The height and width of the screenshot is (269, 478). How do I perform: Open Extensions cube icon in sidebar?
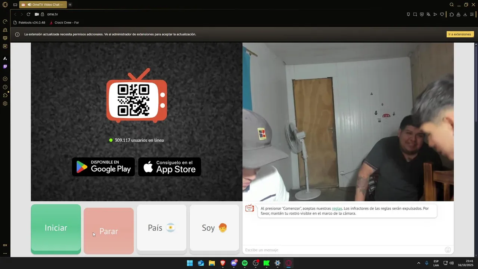(5, 95)
